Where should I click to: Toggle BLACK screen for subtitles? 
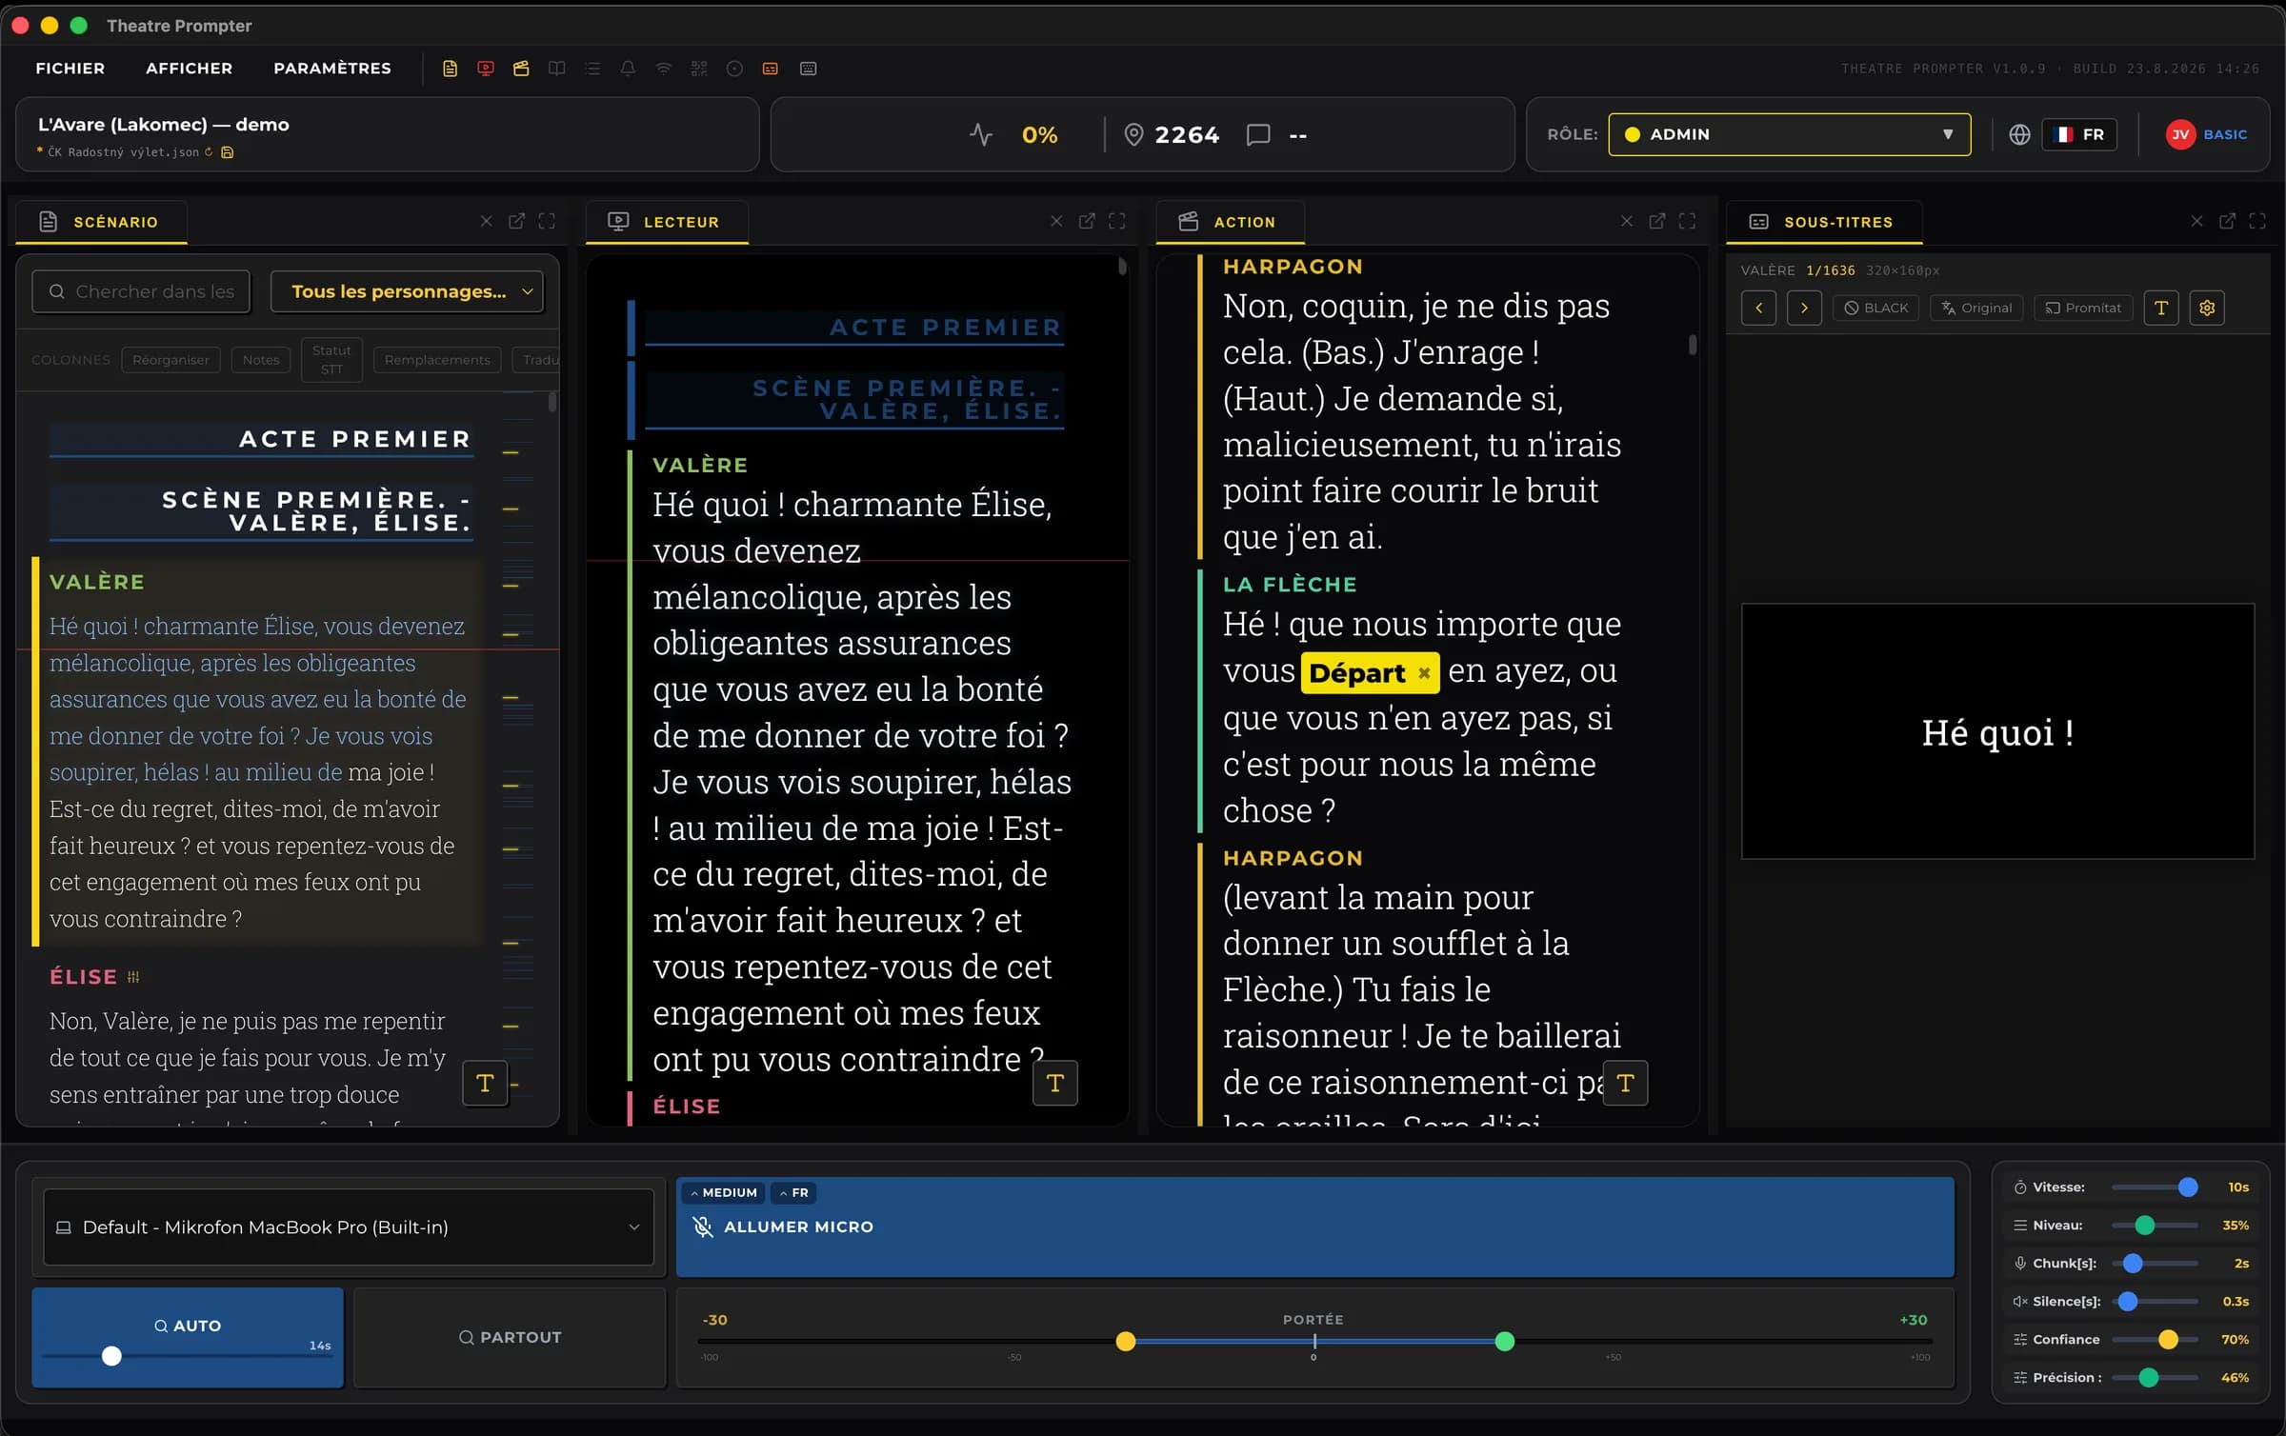point(1876,308)
